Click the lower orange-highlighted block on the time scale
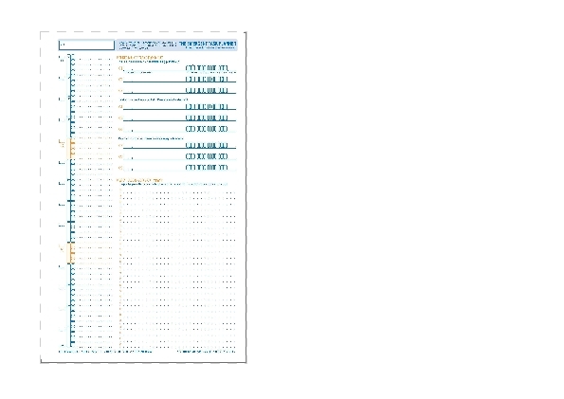 (71, 253)
